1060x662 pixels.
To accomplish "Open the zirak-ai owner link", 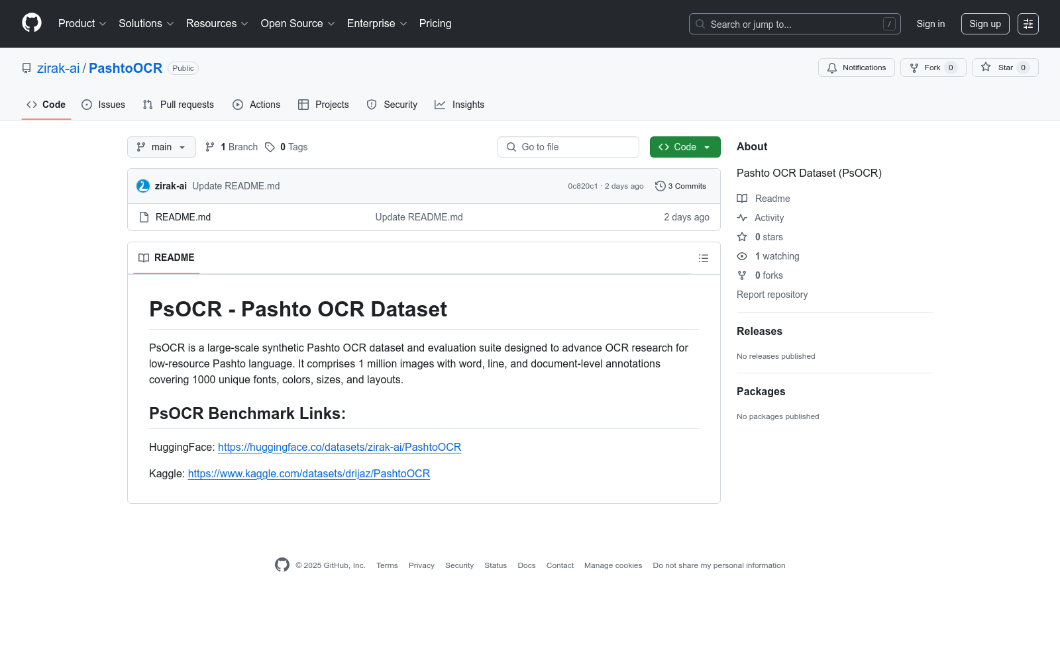I will [58, 68].
